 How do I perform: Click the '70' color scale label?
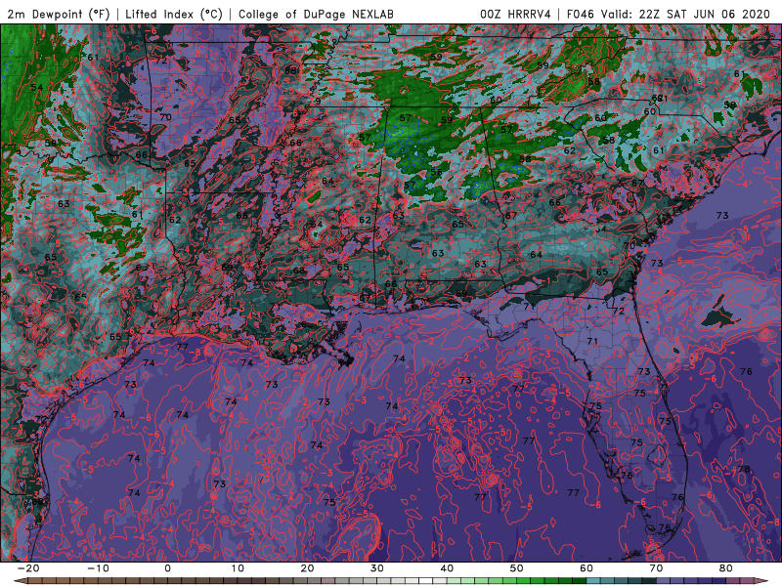pos(656,568)
